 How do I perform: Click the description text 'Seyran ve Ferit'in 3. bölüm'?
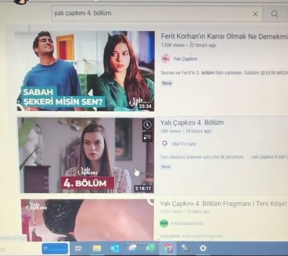187,73
